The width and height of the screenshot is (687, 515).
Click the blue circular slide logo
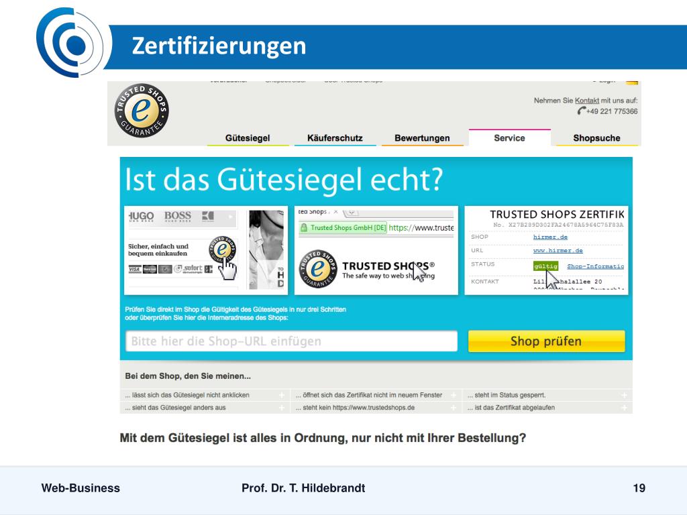click(70, 43)
